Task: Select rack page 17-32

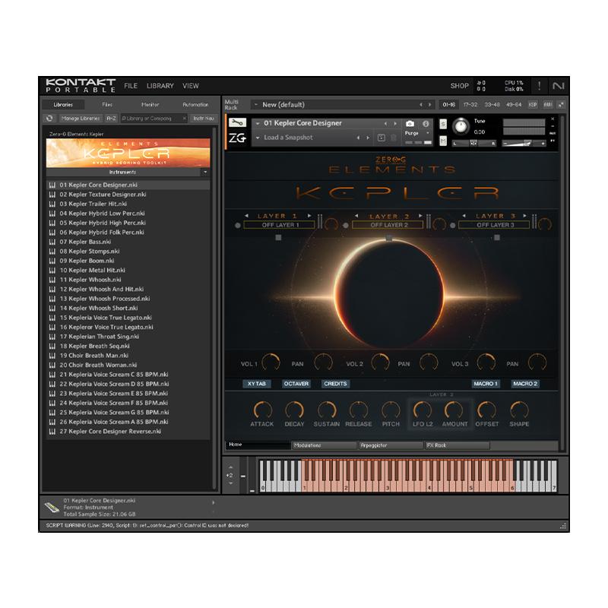Action: tap(470, 105)
